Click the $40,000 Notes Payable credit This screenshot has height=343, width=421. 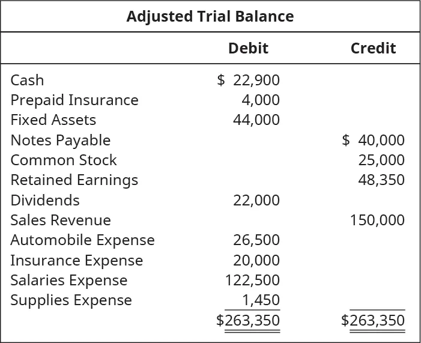coord(373,140)
